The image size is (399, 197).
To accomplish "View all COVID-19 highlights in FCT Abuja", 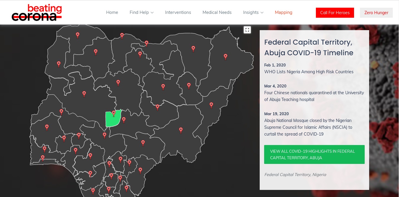I will coord(314,154).
